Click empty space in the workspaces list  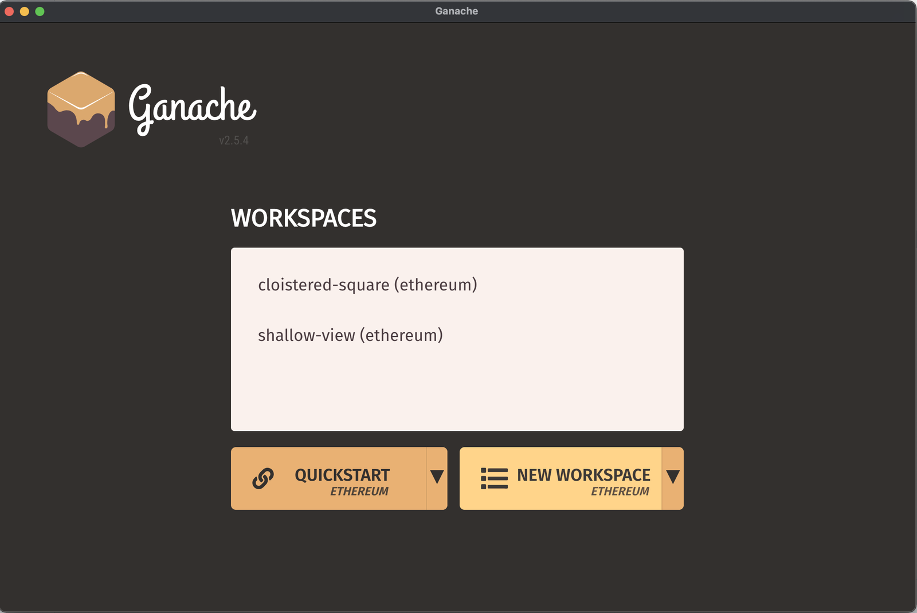[457, 390]
